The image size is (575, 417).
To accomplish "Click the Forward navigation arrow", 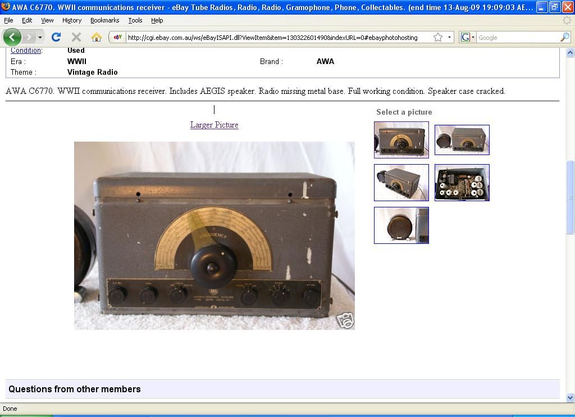I will (x=28, y=37).
